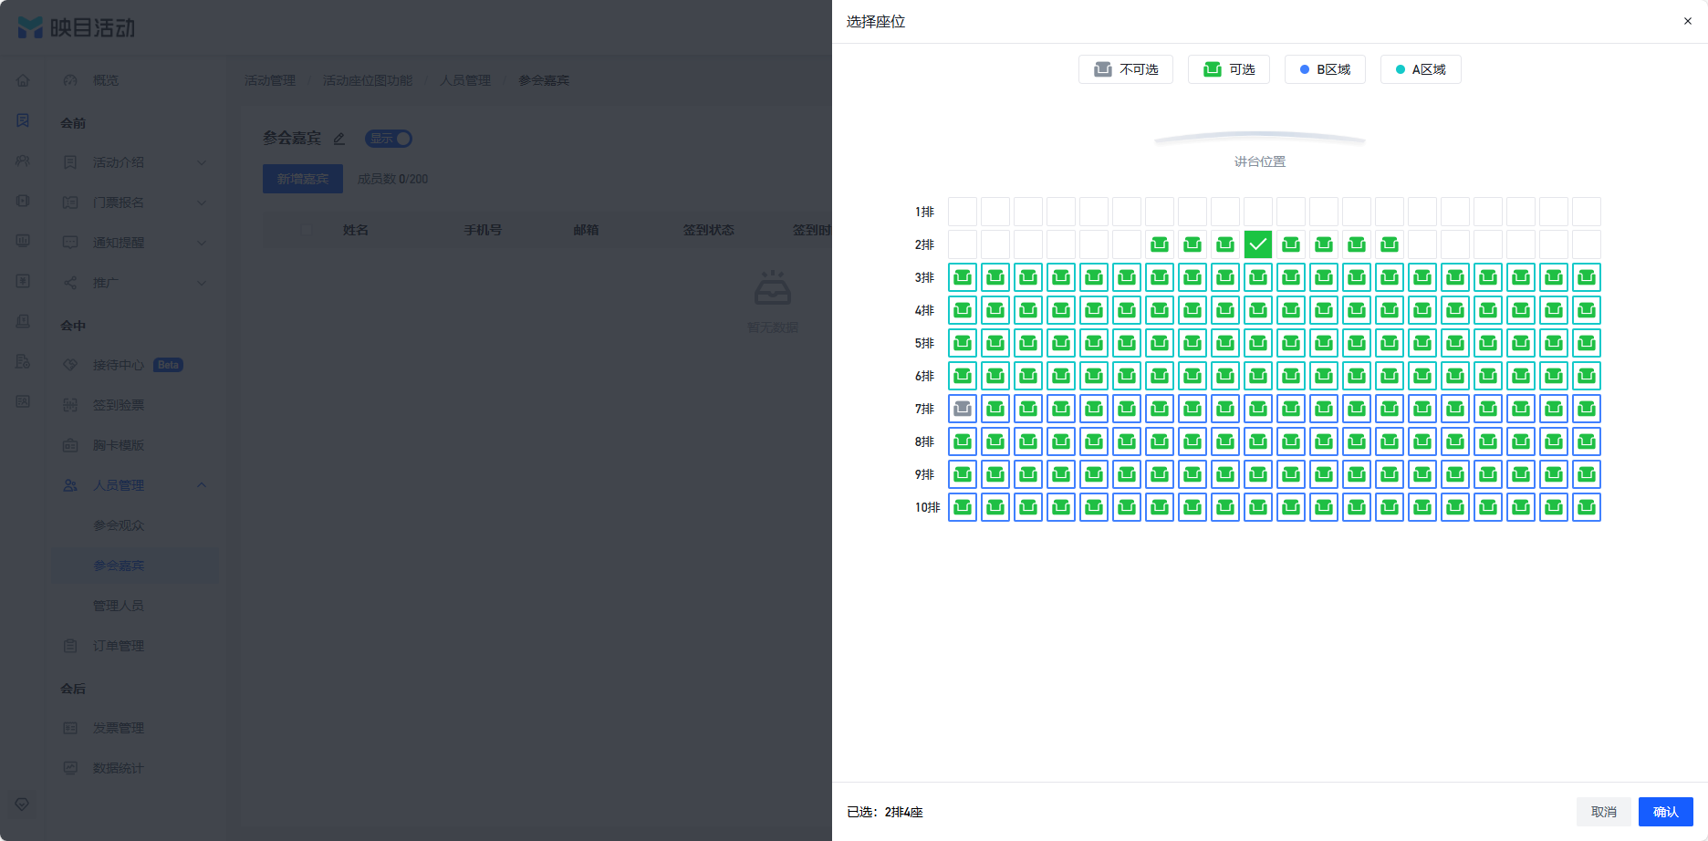Click 活动管理 breadcrumb link
Screen dimensions: 1708x841
point(270,80)
